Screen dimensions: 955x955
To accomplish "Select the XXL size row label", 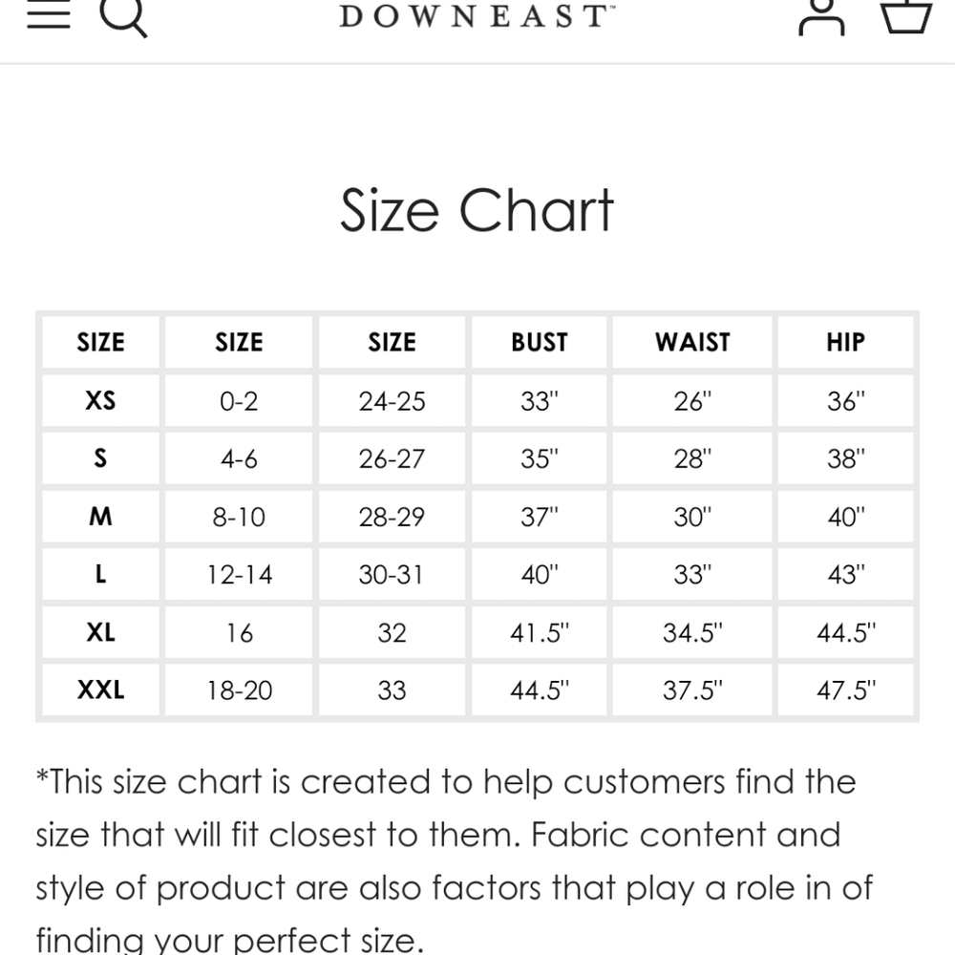I will 100,690.
